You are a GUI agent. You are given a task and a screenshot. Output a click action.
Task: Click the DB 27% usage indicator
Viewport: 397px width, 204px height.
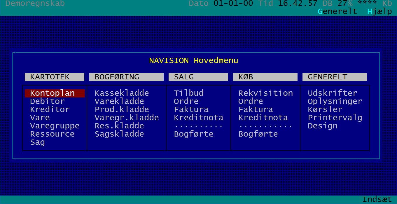337,4
